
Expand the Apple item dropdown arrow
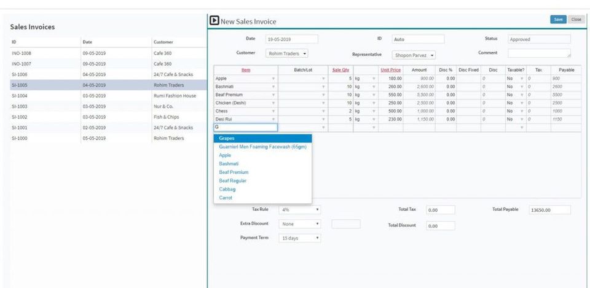click(273, 79)
